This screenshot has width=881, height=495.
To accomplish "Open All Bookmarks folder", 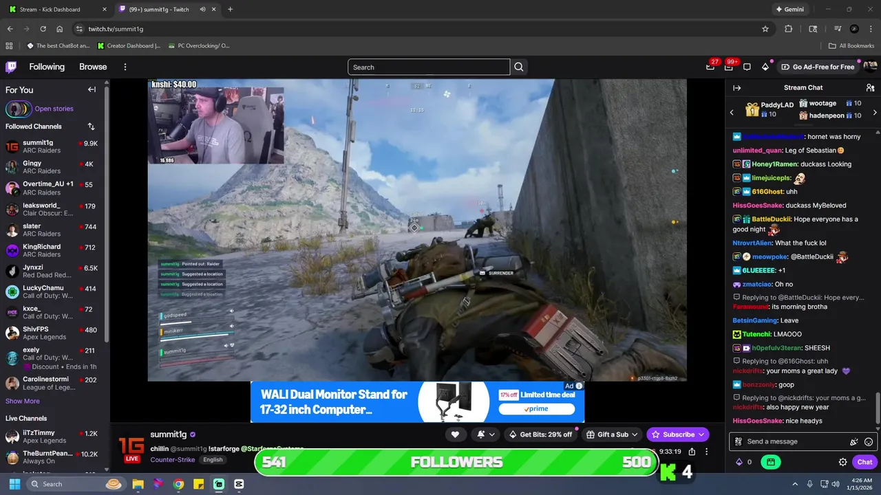I will click(x=851, y=46).
